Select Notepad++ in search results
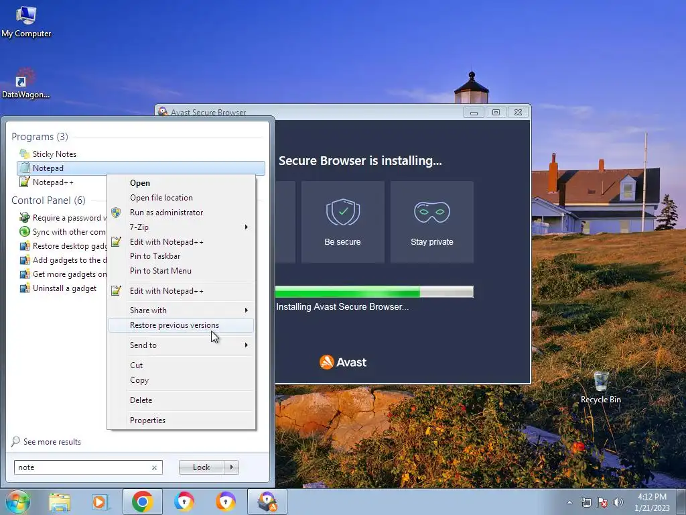 62,182
